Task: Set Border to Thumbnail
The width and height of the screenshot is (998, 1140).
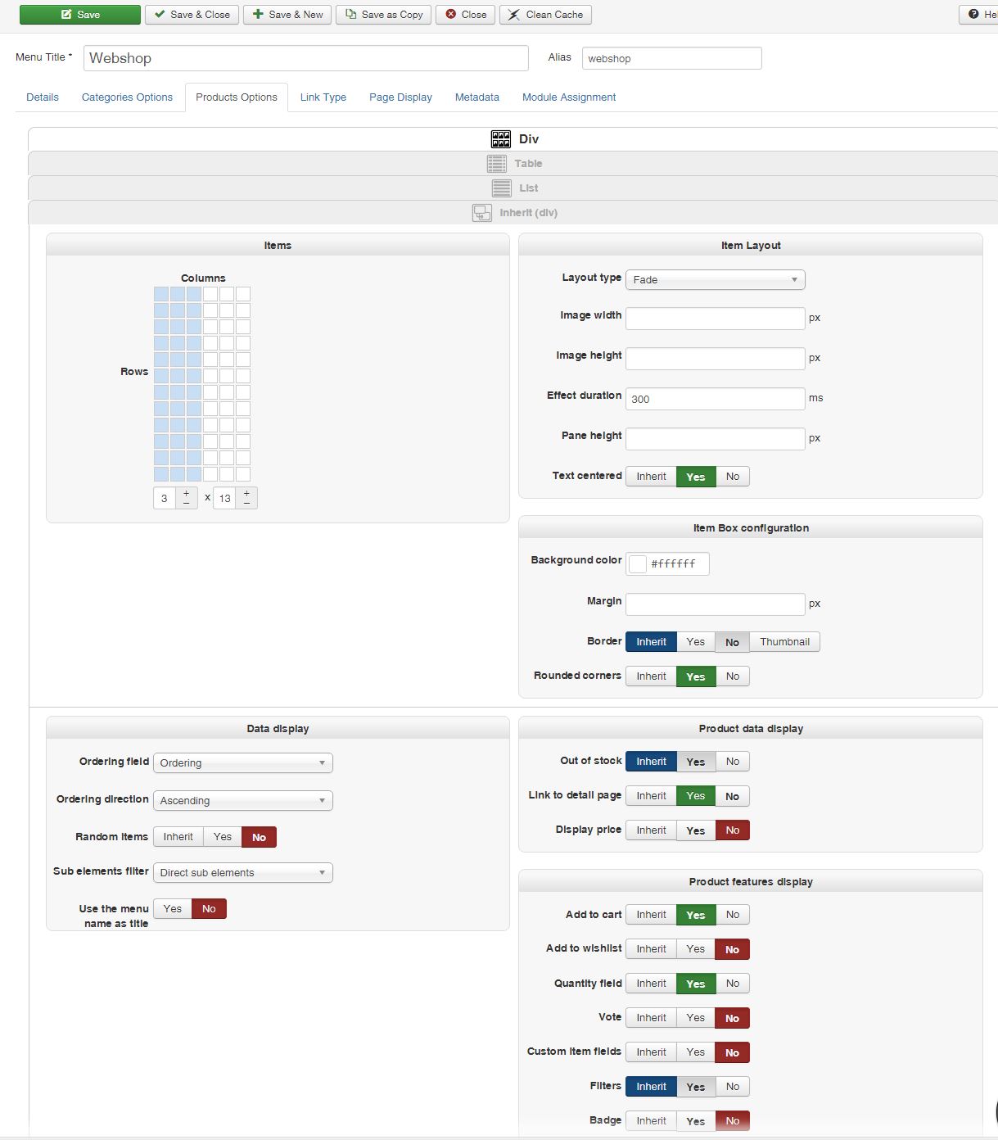Action: pyautogui.click(x=784, y=642)
